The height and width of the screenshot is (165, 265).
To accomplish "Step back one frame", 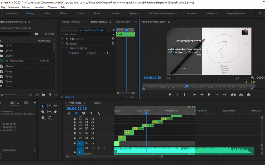I will [202, 94].
